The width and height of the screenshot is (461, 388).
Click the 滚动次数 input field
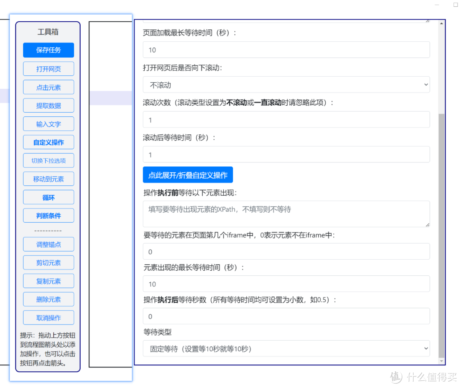pyautogui.click(x=286, y=120)
